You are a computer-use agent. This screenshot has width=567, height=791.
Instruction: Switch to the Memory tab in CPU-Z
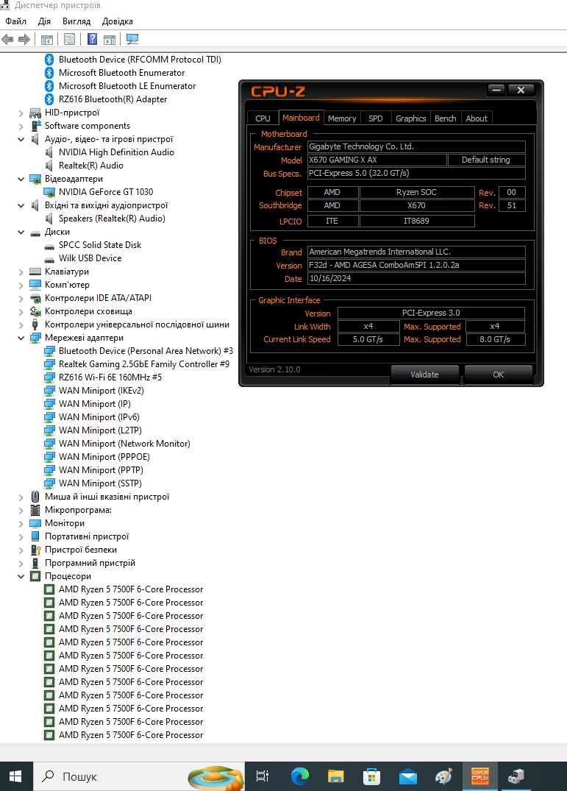(x=342, y=118)
